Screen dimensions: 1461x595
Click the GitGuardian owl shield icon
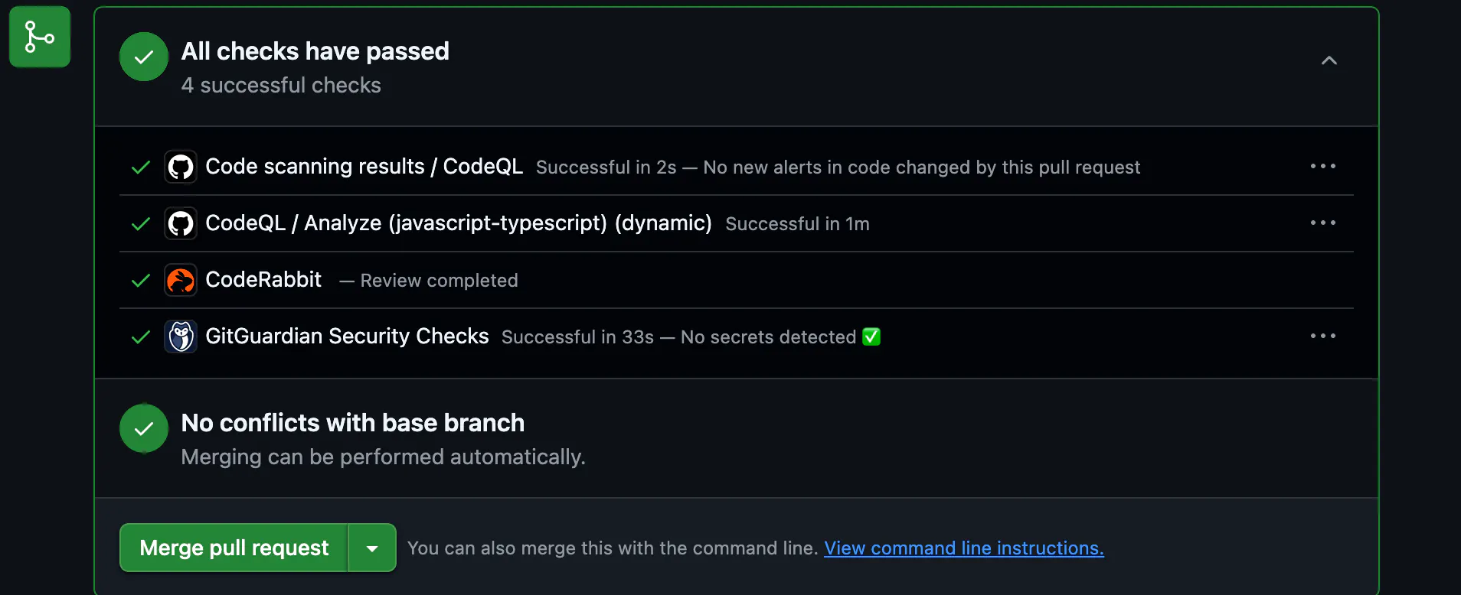pyautogui.click(x=181, y=337)
